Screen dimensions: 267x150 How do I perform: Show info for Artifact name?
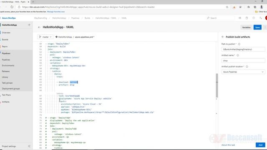(x=238, y=55)
